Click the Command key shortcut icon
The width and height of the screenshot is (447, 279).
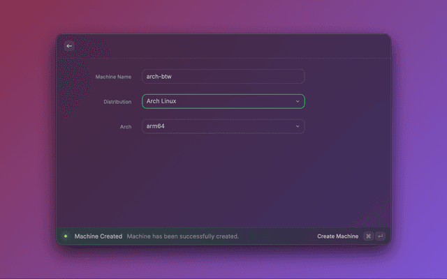tap(368, 236)
